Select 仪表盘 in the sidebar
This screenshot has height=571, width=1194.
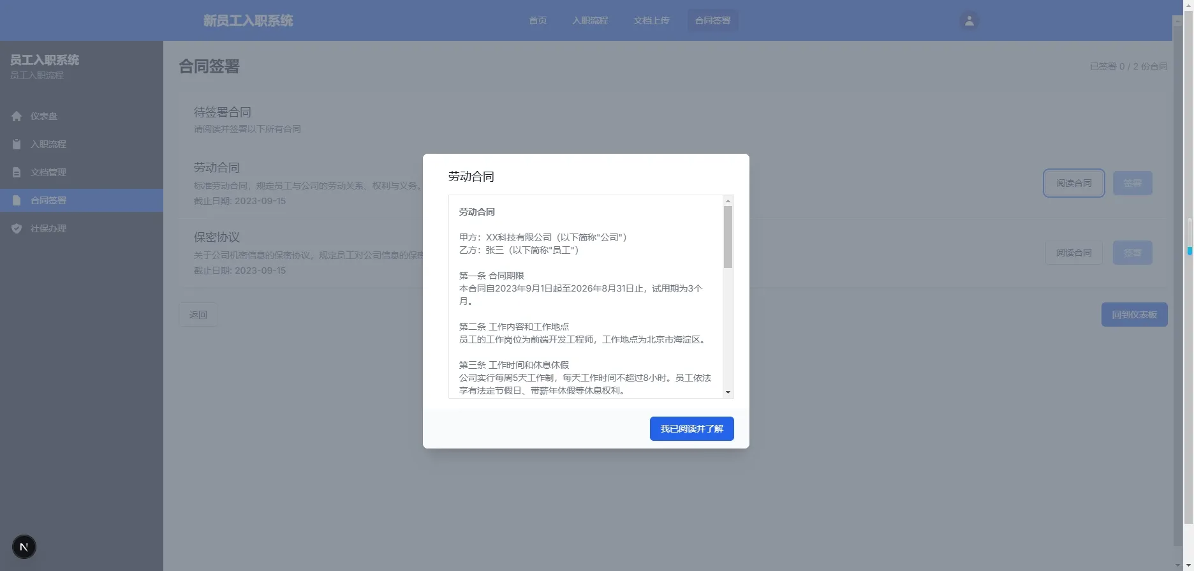point(82,116)
